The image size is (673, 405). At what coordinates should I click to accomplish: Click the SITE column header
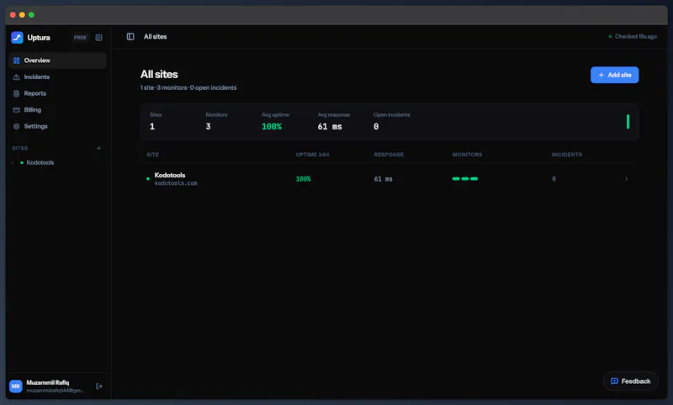[152, 155]
